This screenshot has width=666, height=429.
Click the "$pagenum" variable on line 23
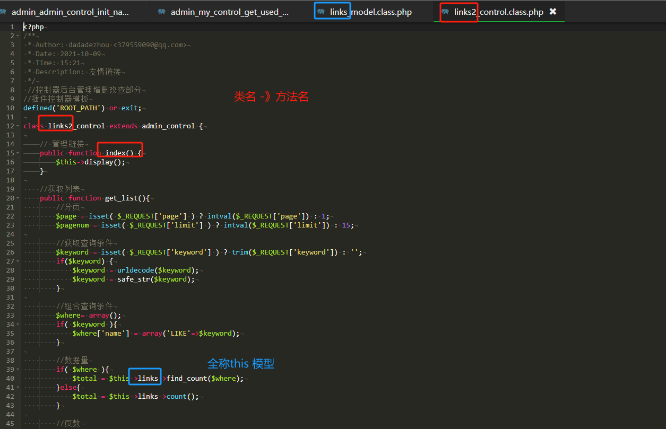[x=72, y=225]
